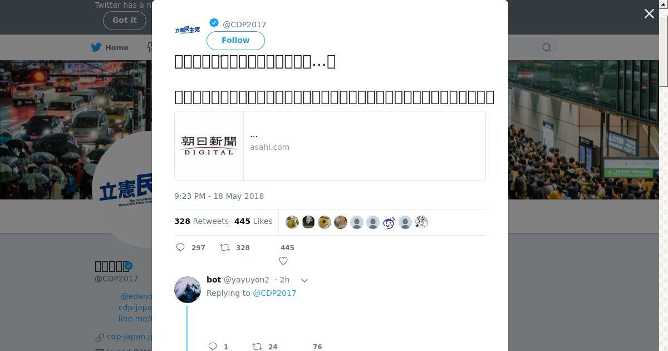Click the reply icon showing 297

pos(180,247)
